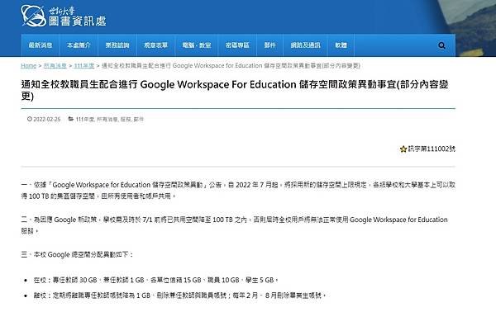496x312 pixels.
Task: Click the bullet line starting with 離校
Action: pyautogui.click(x=179, y=295)
